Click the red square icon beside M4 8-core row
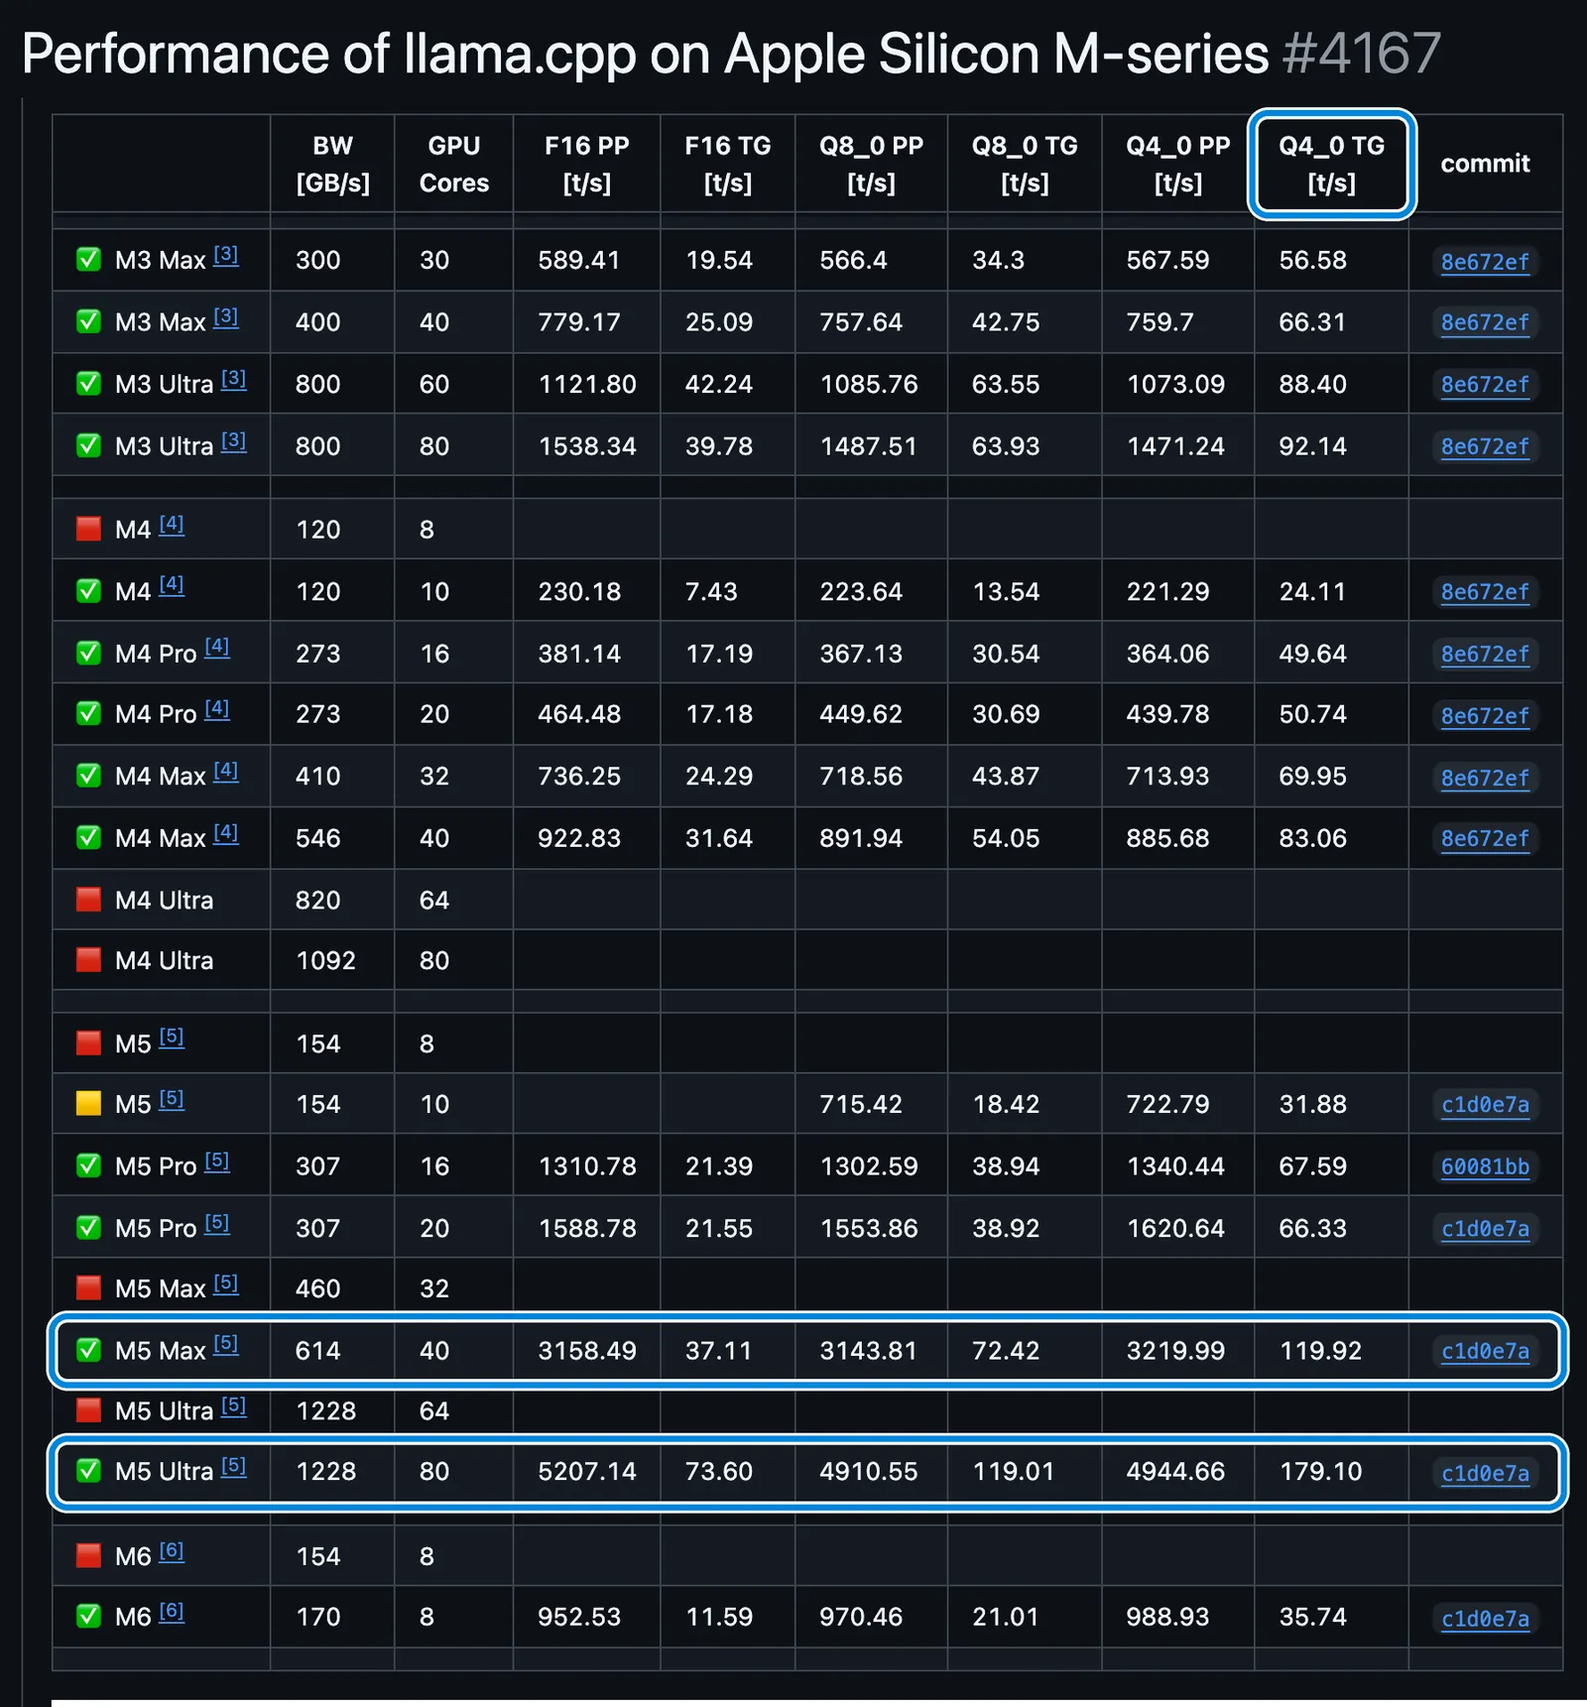The height and width of the screenshot is (1707, 1587). [88, 529]
